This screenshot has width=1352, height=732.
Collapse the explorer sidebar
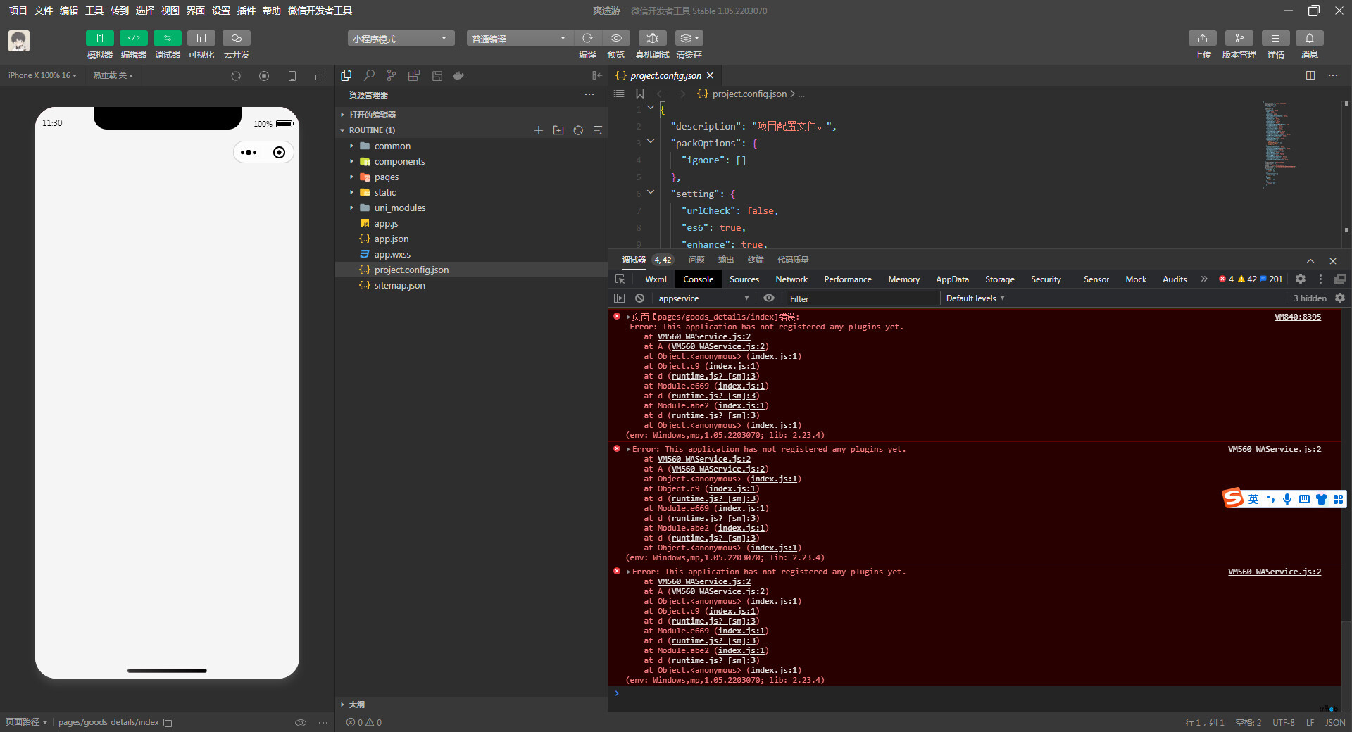coord(597,75)
